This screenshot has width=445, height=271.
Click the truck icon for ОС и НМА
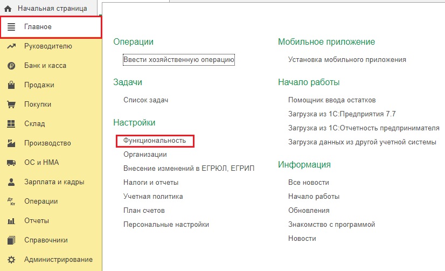(x=11, y=163)
